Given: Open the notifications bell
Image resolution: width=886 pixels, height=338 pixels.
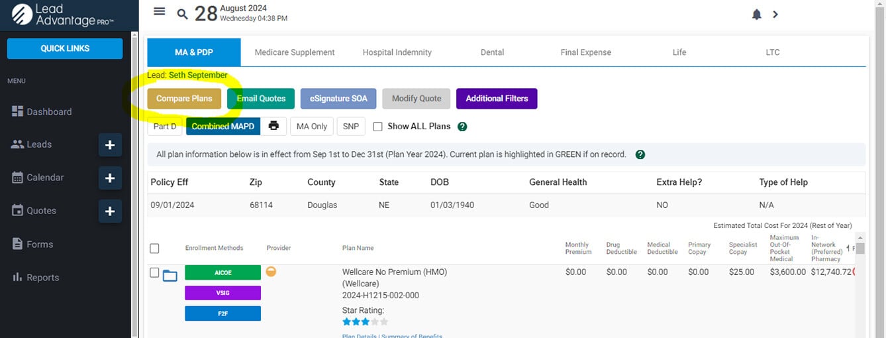Looking at the screenshot, I should 757,14.
